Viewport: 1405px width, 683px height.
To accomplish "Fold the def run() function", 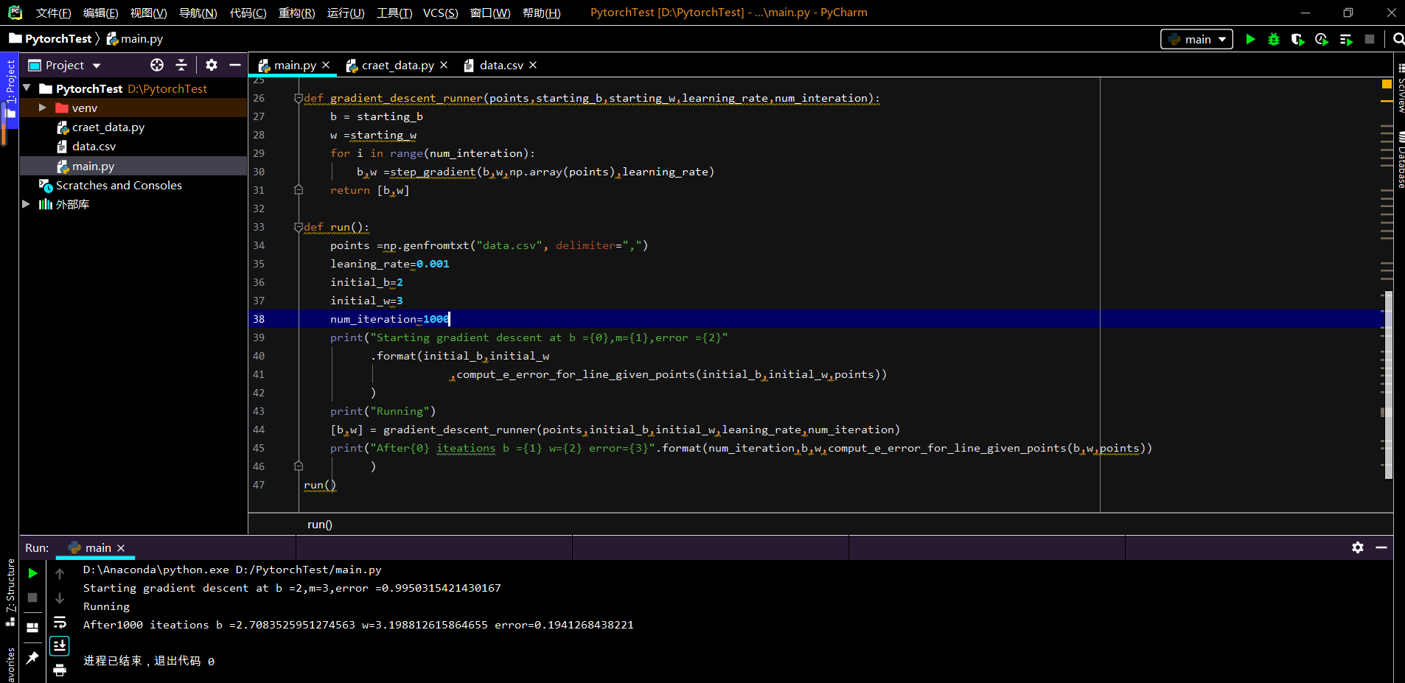I will click(x=299, y=227).
